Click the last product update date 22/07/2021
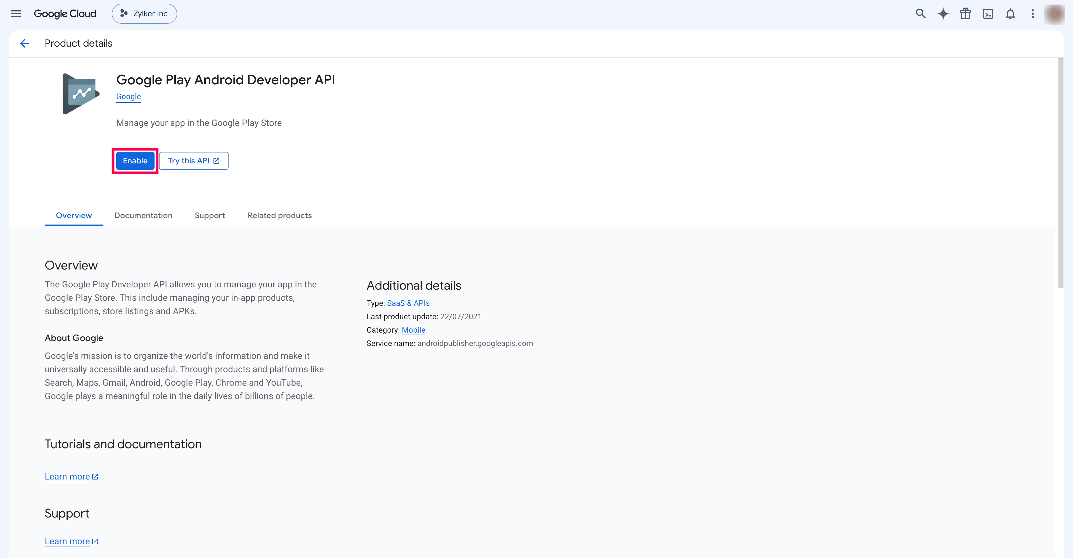Screen dimensions: 1073x558 [461, 316]
